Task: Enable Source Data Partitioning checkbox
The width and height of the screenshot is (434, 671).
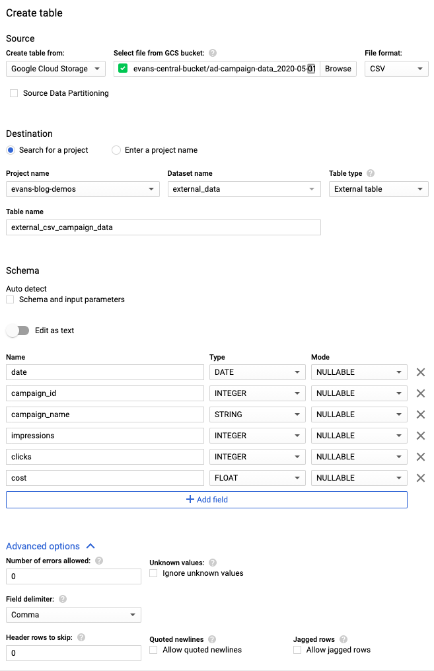Action: (14, 93)
